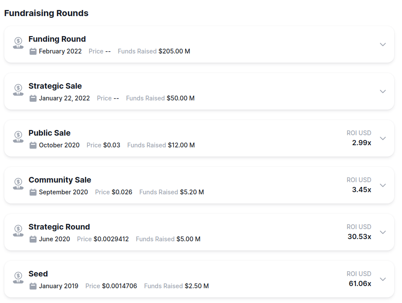Expand the Strategic Round chevron
Image resolution: width=402 pixels, height=303 pixels.
pos(383,232)
